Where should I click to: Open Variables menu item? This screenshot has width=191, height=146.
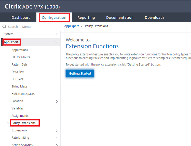tap(18, 108)
